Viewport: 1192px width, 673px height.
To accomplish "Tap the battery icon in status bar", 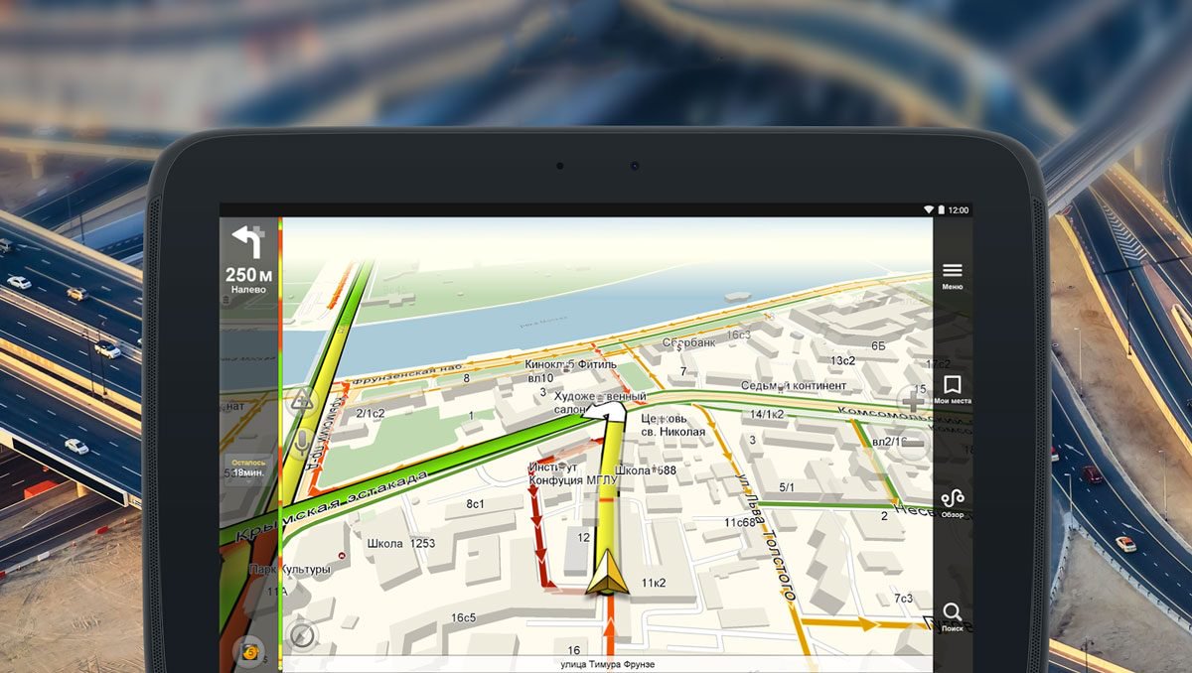I will 941,210.
